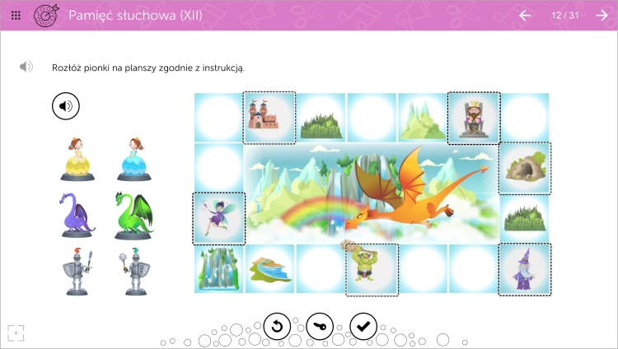This screenshot has width=618, height=349.
Task: Select the yellow princess pawn
Action: [77, 160]
